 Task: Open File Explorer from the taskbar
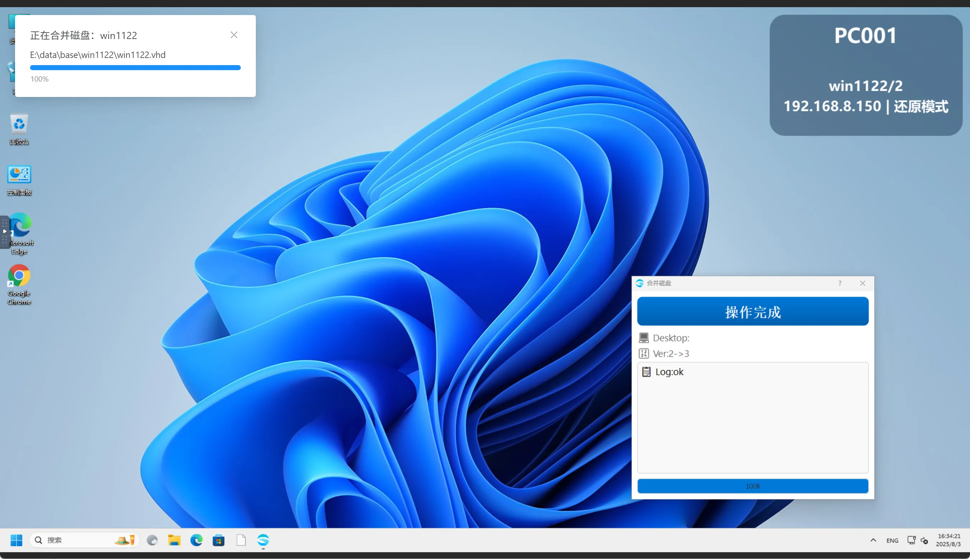pos(174,540)
